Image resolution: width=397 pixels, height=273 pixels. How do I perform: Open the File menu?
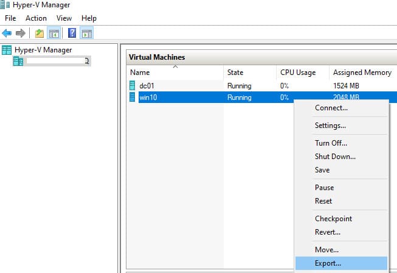(x=10, y=18)
